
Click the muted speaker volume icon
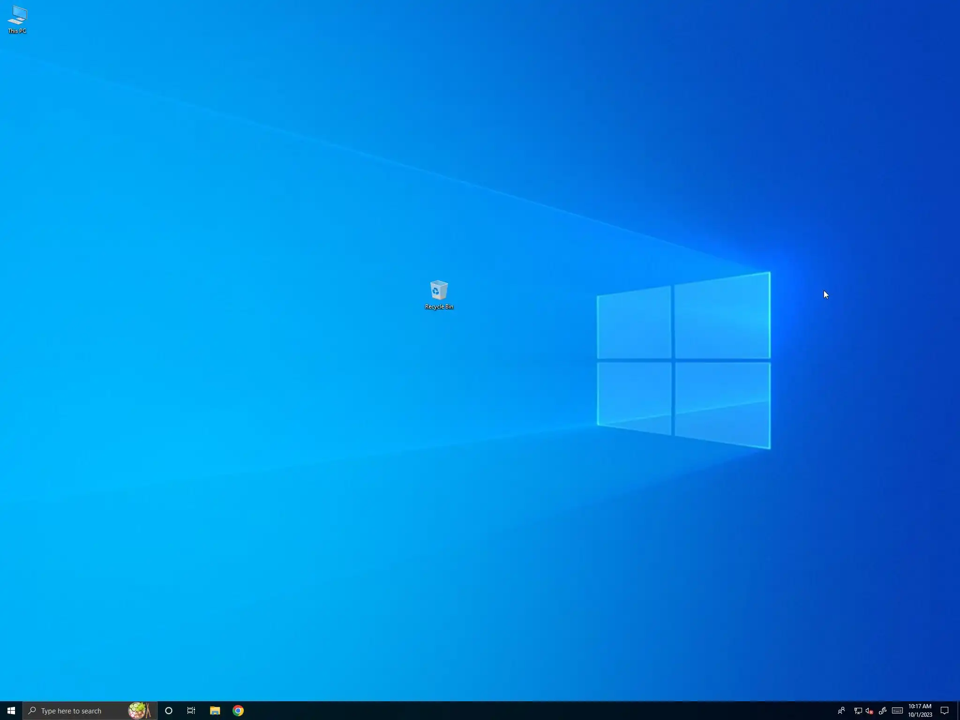870,711
